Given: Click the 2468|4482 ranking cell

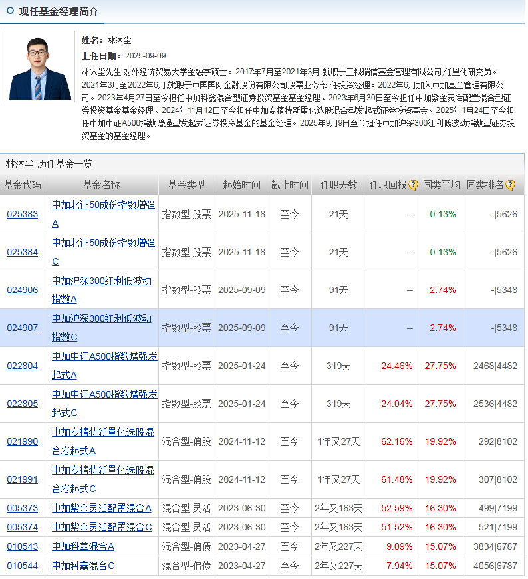Looking at the screenshot, I should tap(495, 366).
